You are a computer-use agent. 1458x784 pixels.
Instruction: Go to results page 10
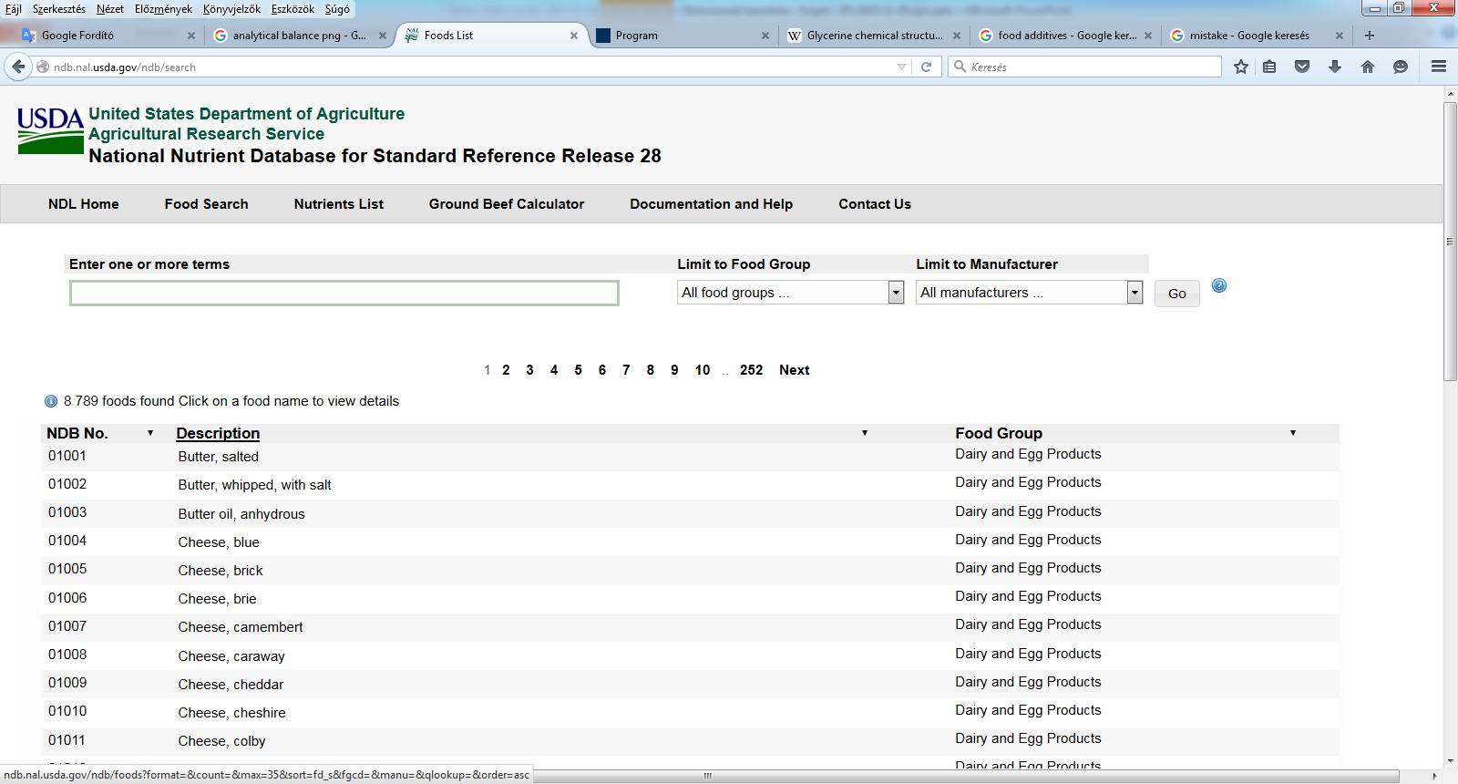[703, 370]
